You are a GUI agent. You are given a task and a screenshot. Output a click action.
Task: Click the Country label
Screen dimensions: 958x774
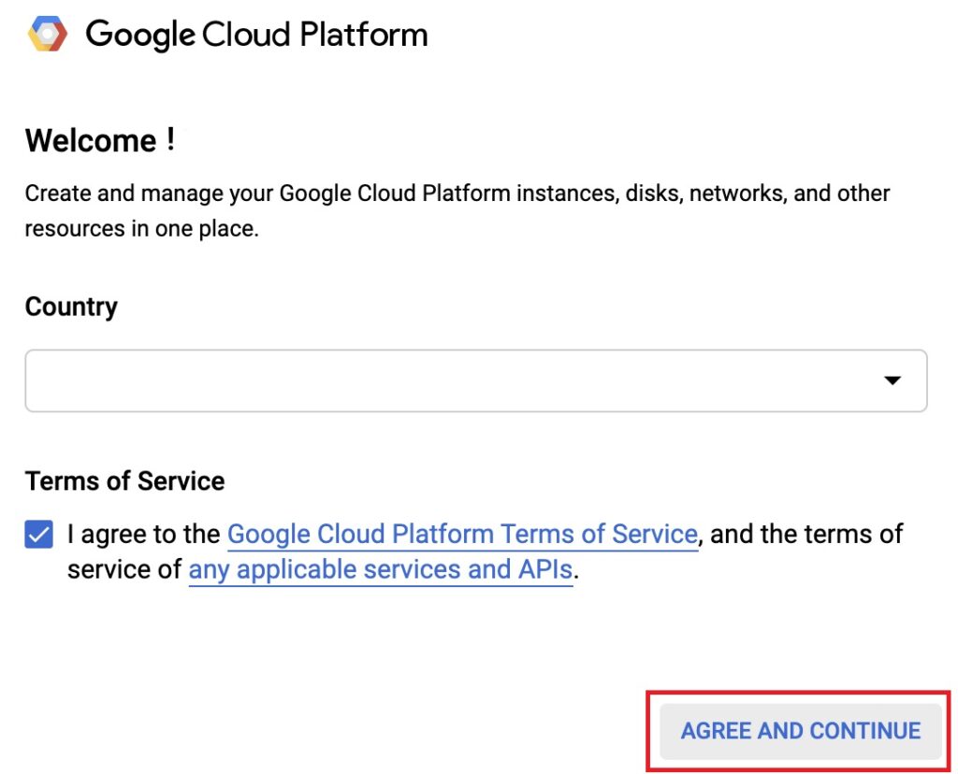point(71,307)
